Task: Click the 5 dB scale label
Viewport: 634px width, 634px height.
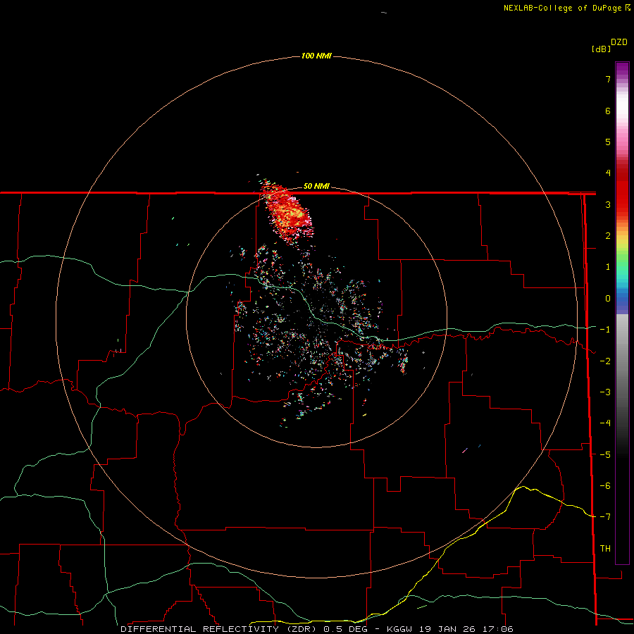Action: (x=608, y=142)
